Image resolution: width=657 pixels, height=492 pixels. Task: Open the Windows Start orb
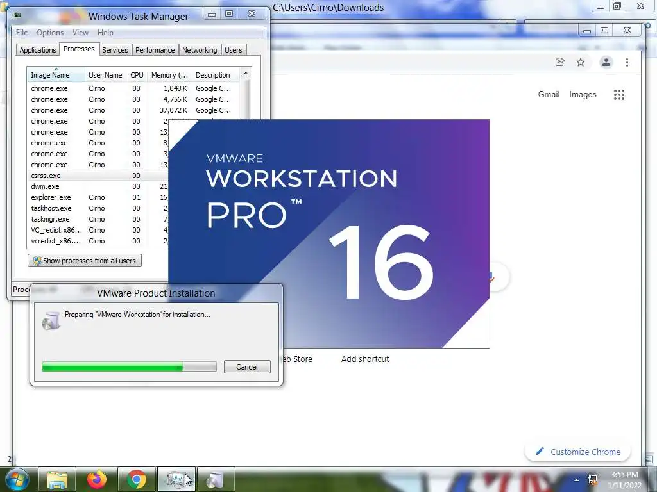pos(16,479)
